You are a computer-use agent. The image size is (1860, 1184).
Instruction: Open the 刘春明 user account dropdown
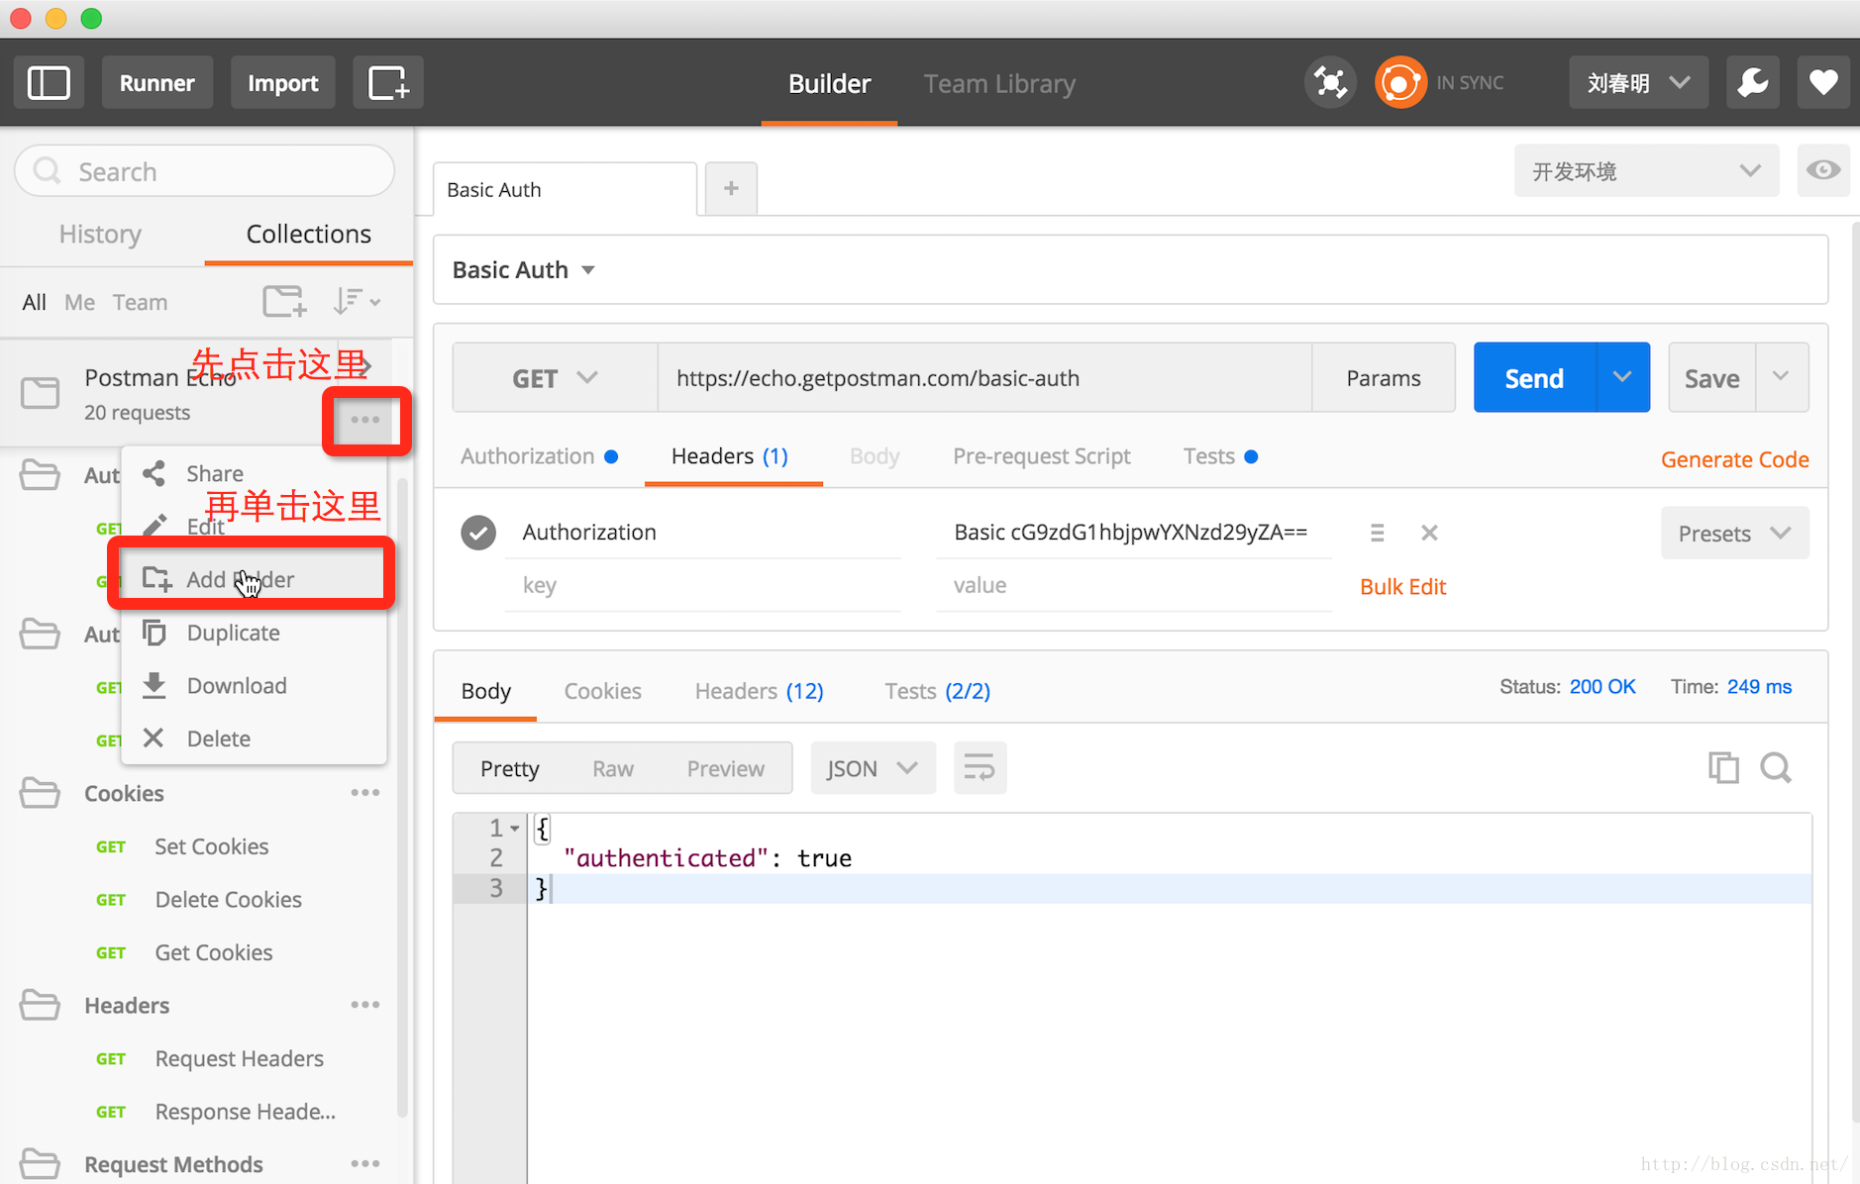(1638, 83)
